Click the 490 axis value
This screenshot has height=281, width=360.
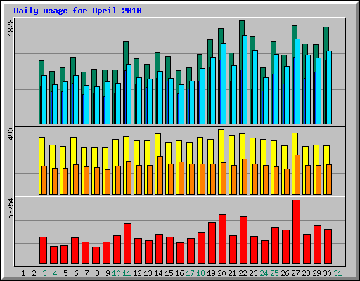pos(11,134)
